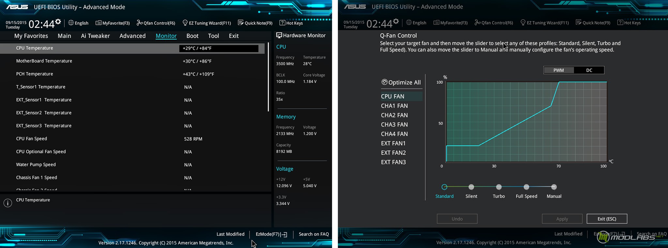Choose the Turbo fan profile
The width and height of the screenshot is (668, 248).
click(x=499, y=187)
